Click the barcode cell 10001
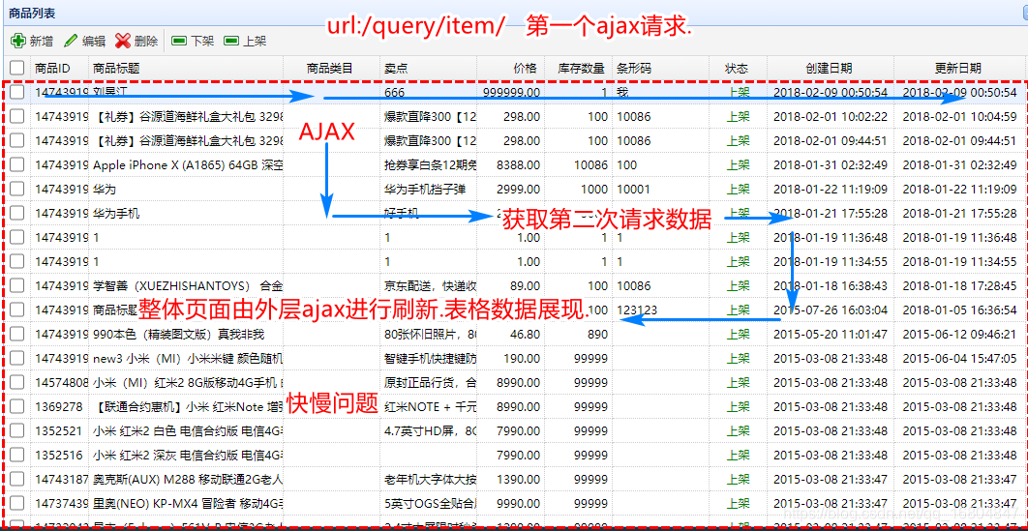Screen dimensions: 1028x531 tap(633, 190)
